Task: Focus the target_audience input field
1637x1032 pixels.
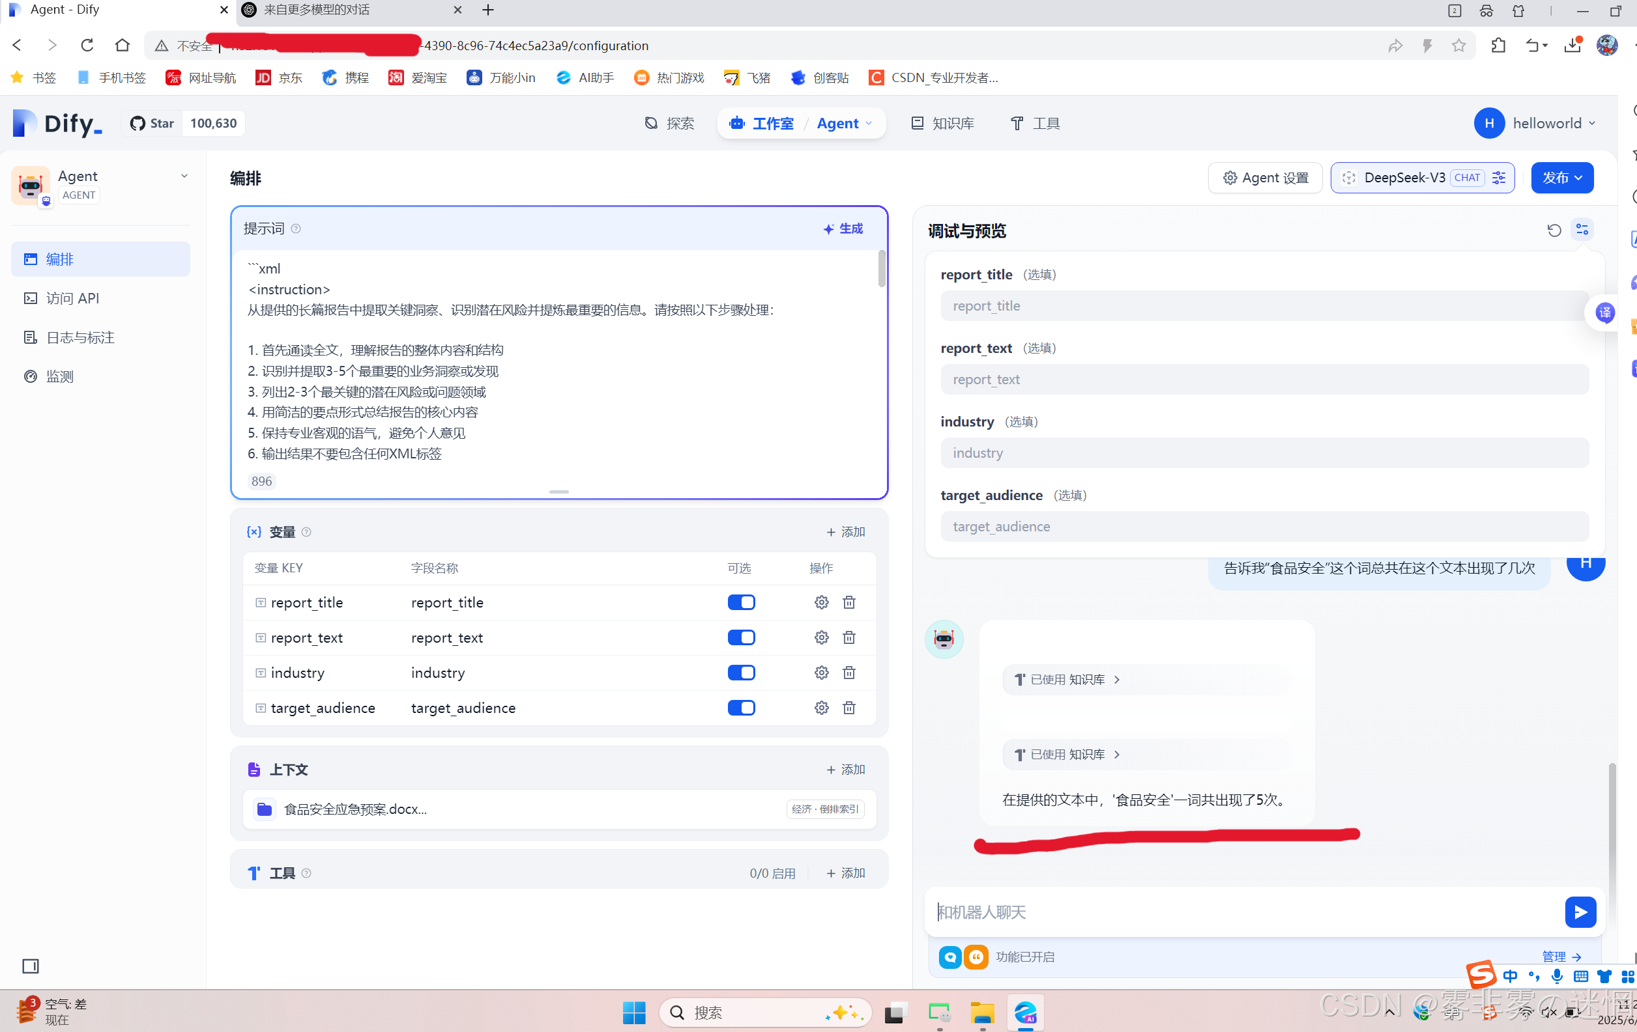Action: pos(1264,526)
